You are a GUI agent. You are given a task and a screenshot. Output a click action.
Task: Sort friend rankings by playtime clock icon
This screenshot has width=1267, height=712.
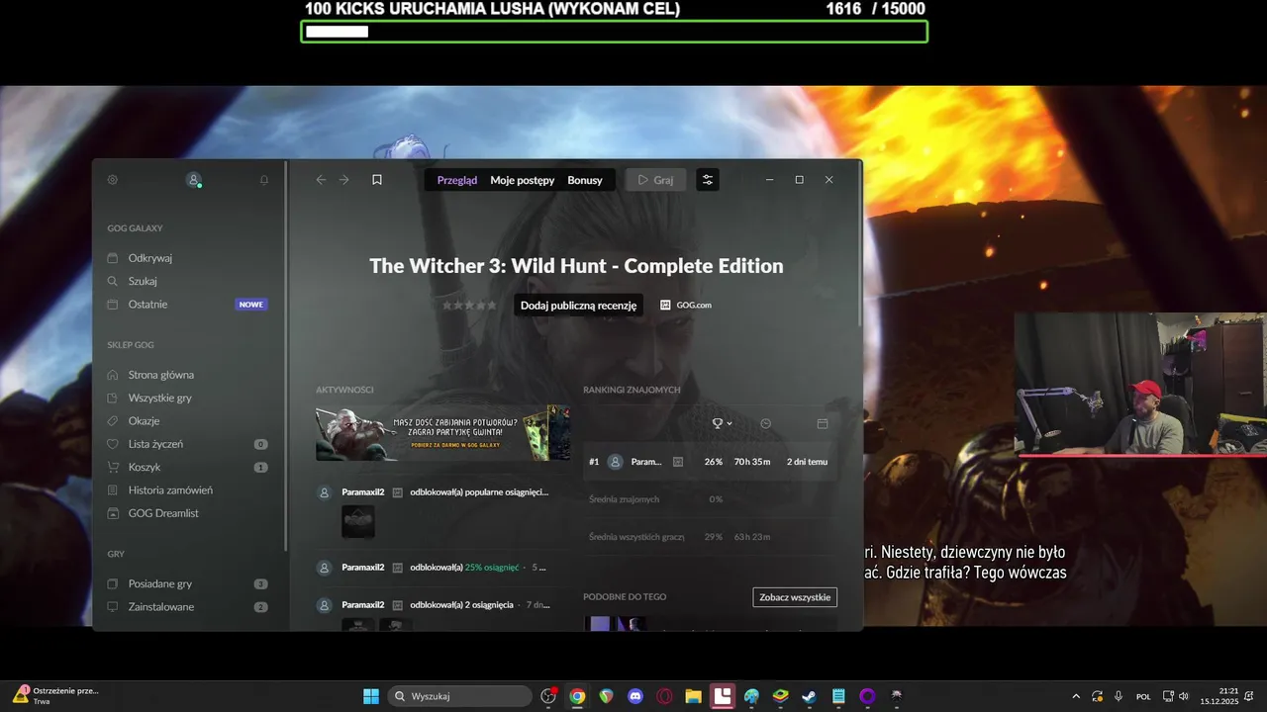click(x=765, y=423)
